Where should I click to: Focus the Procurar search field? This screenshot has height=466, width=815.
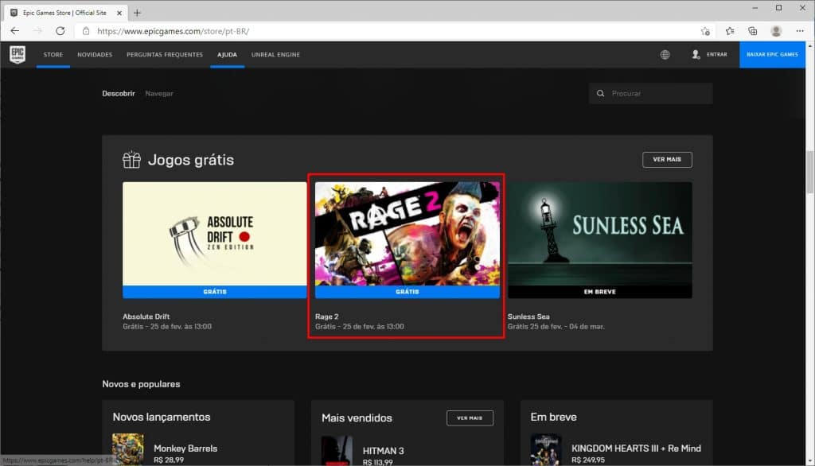pyautogui.click(x=651, y=94)
